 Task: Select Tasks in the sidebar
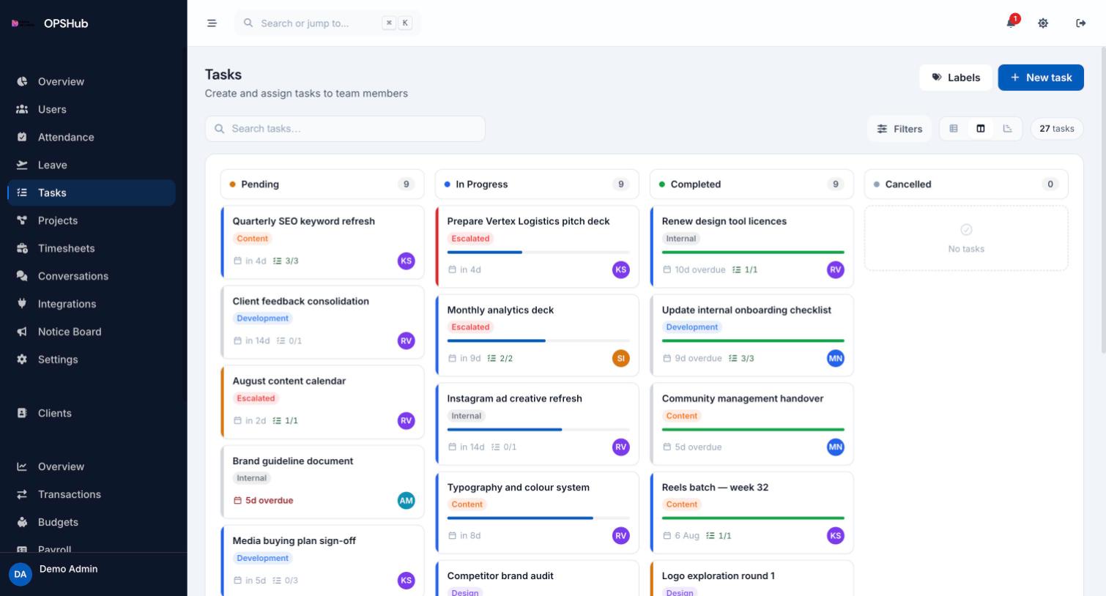pos(92,193)
